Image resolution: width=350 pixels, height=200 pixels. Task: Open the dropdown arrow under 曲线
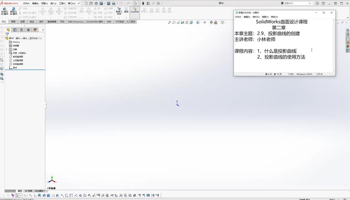click(126, 17)
